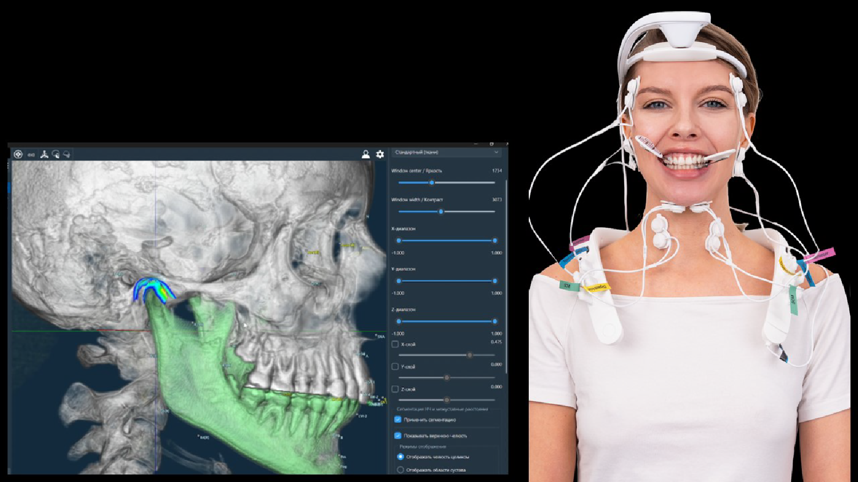Enable the Y-слой checkbox
Screen dimensions: 858x482
tap(395, 367)
